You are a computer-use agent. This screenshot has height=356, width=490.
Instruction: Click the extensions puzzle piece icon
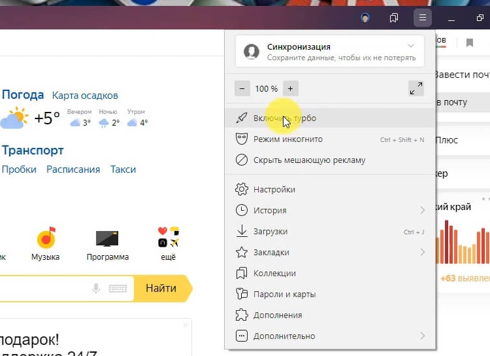tap(242, 315)
